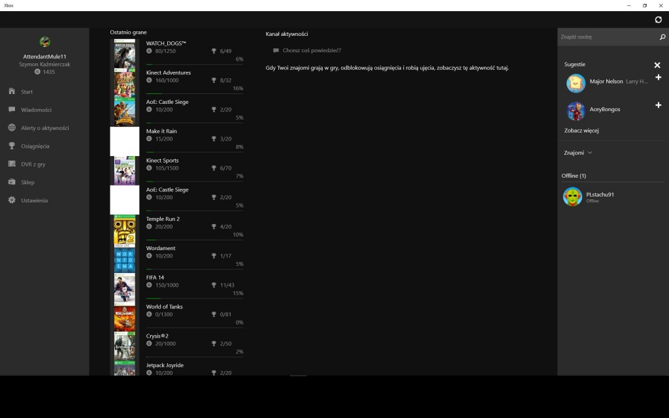This screenshot has height=418, width=669.
Task: Add AceyBongos as friend
Action: pyautogui.click(x=659, y=105)
